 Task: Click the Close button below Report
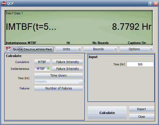(x=142, y=117)
